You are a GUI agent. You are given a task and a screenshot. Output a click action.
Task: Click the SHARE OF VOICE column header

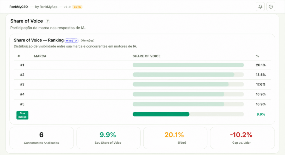click(x=146, y=56)
